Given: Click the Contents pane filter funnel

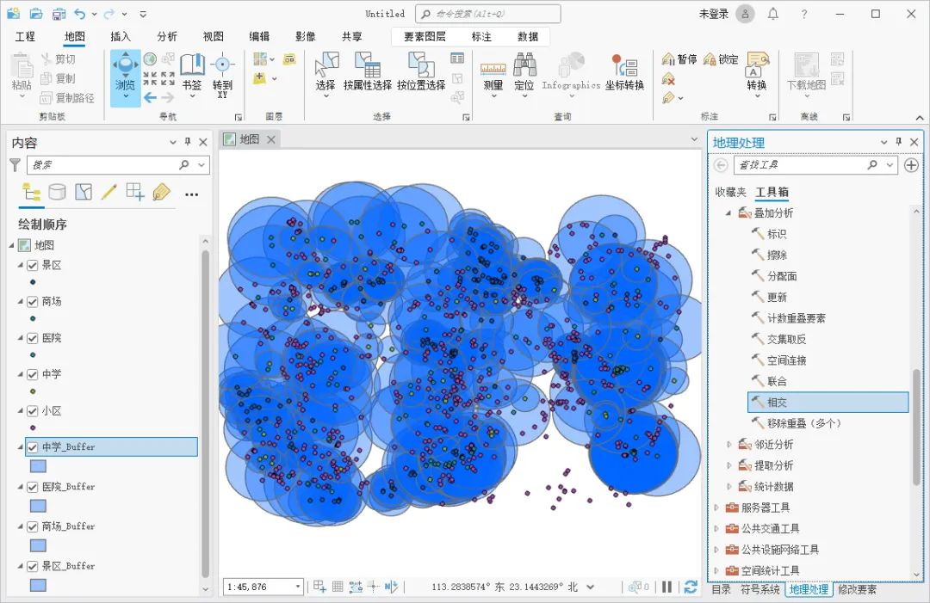Looking at the screenshot, I should (x=15, y=165).
